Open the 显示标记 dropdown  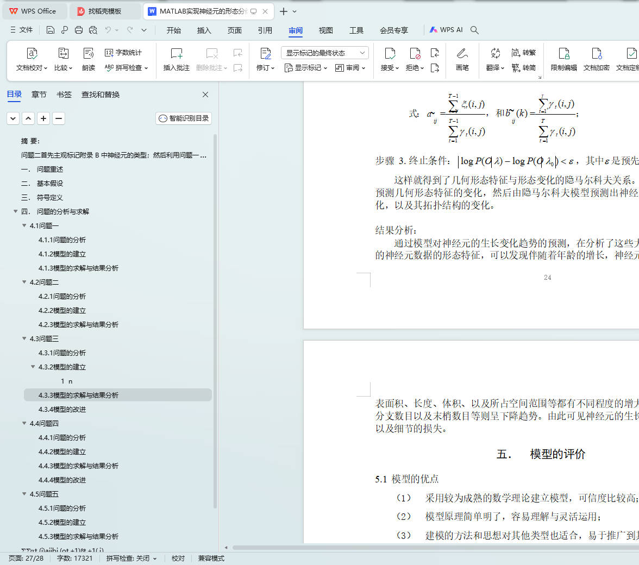point(305,67)
